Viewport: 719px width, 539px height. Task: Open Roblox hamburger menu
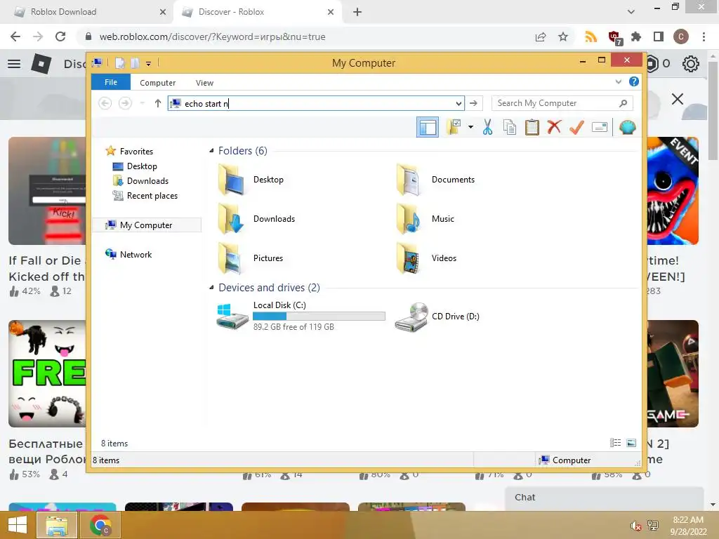click(x=14, y=63)
